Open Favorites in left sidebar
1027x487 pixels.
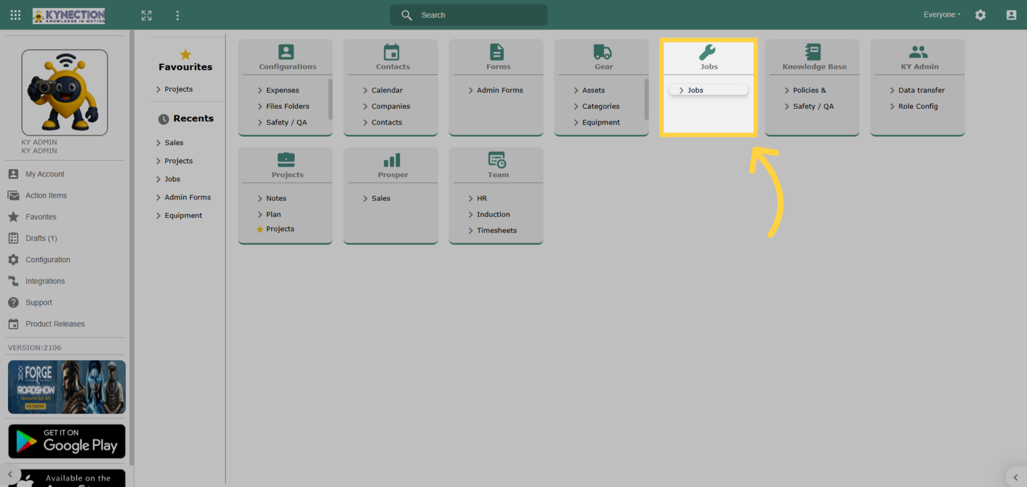41,217
